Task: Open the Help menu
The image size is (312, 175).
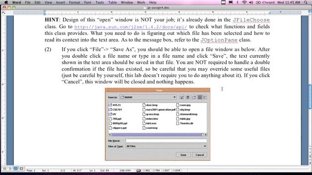Action: pyautogui.click(x=153, y=2)
